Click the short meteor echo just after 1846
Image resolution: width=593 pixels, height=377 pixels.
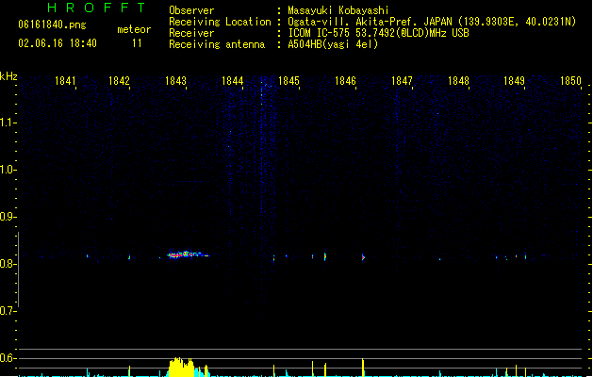tap(363, 257)
